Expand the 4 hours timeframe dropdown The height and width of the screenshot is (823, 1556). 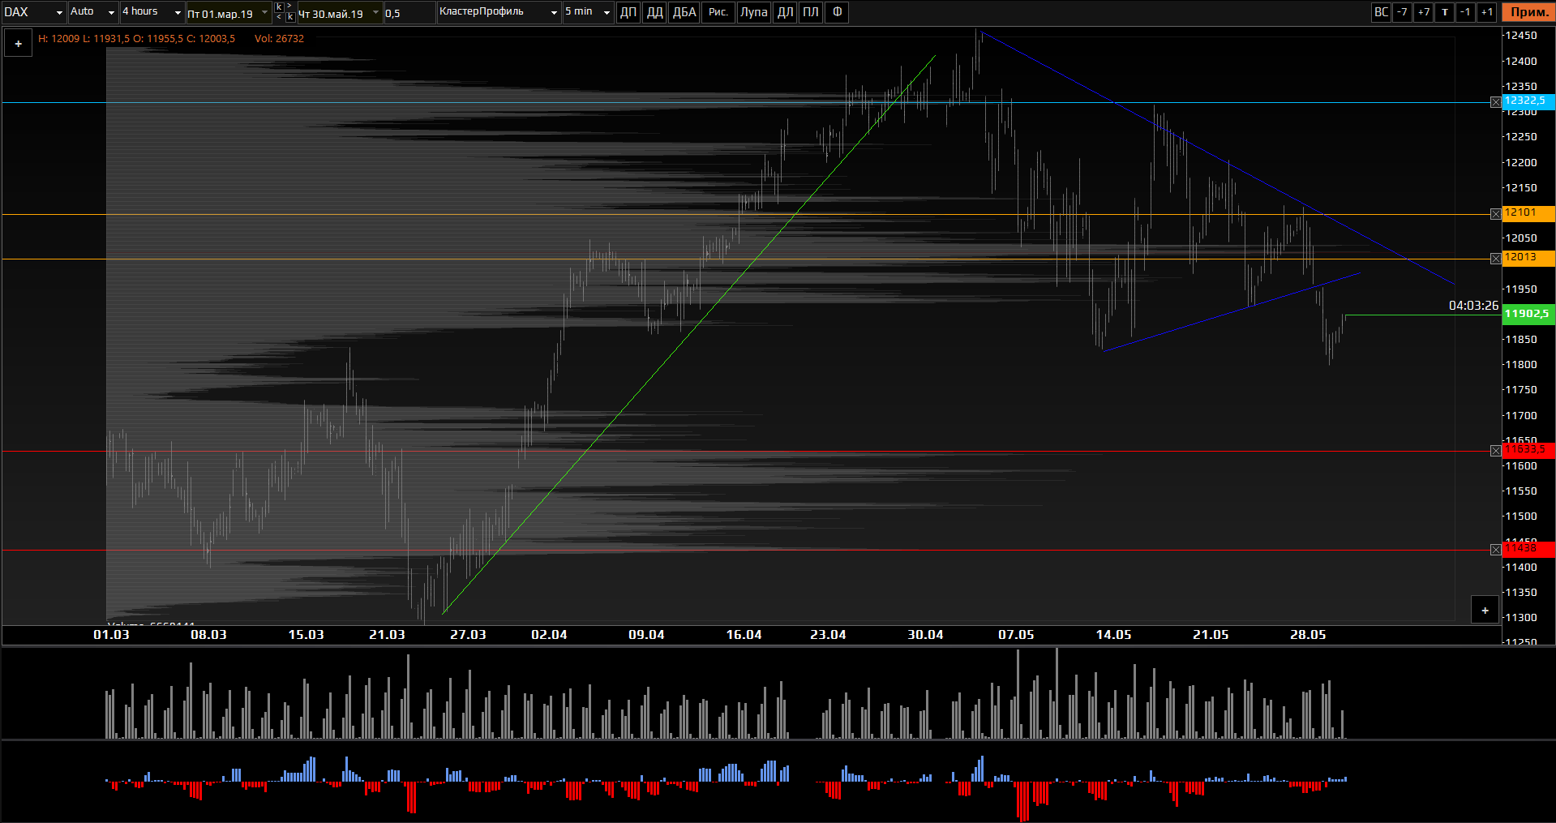coord(152,12)
